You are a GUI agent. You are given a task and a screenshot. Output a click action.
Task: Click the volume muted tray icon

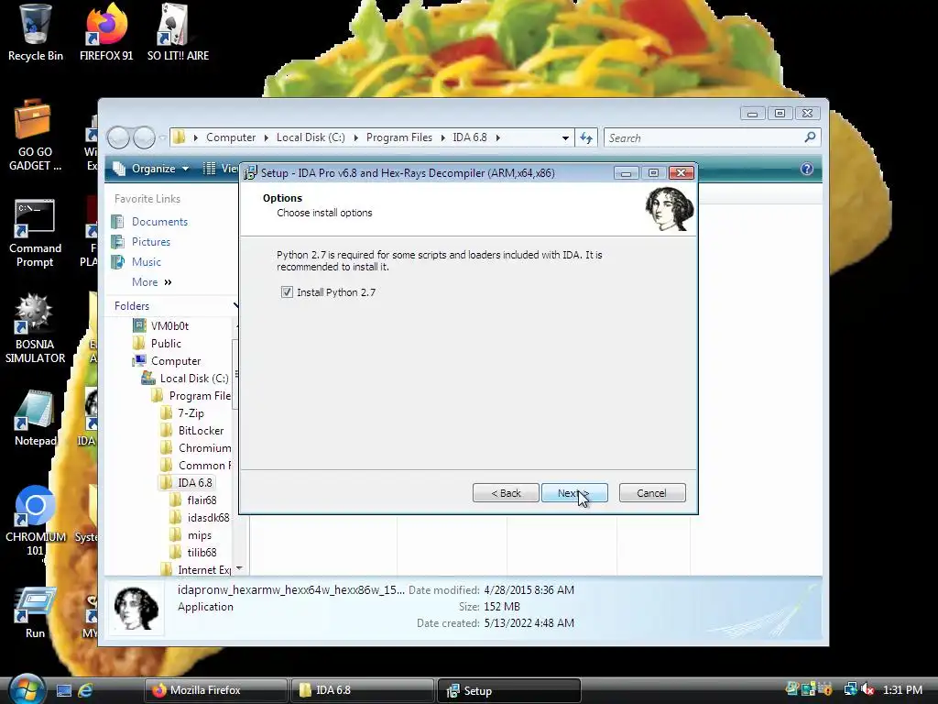click(868, 689)
